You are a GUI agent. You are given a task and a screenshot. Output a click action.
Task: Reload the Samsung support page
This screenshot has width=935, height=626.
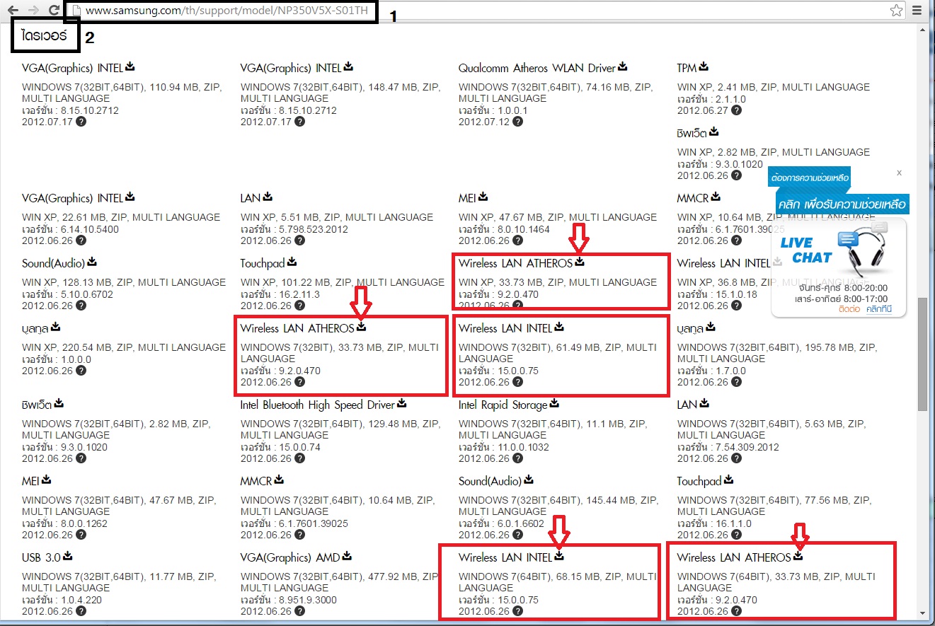(x=55, y=10)
